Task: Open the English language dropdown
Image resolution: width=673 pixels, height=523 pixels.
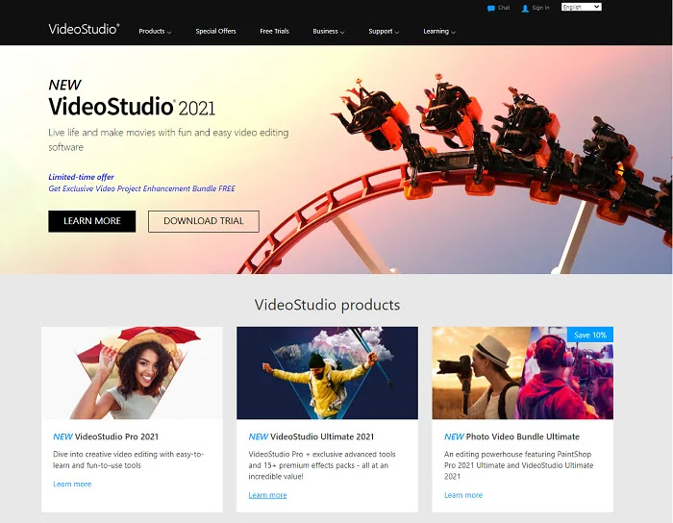Action: click(581, 8)
